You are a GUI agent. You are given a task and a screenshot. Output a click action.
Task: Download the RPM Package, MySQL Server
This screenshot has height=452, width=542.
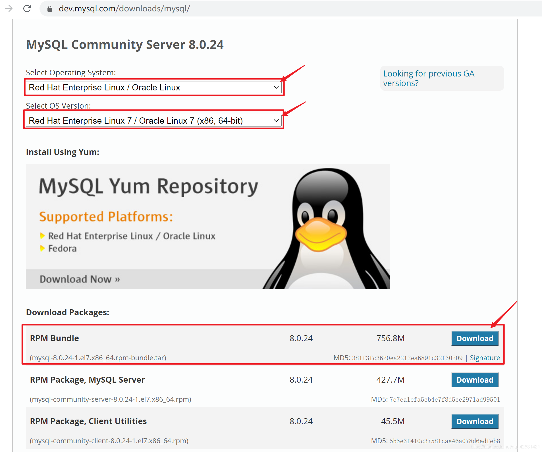pos(475,380)
